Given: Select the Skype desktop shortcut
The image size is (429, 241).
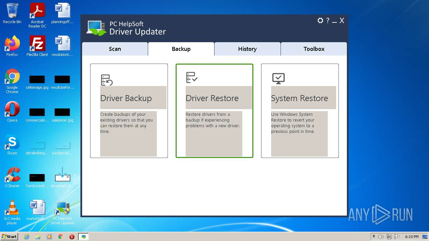Looking at the screenshot, I should click(12, 145).
